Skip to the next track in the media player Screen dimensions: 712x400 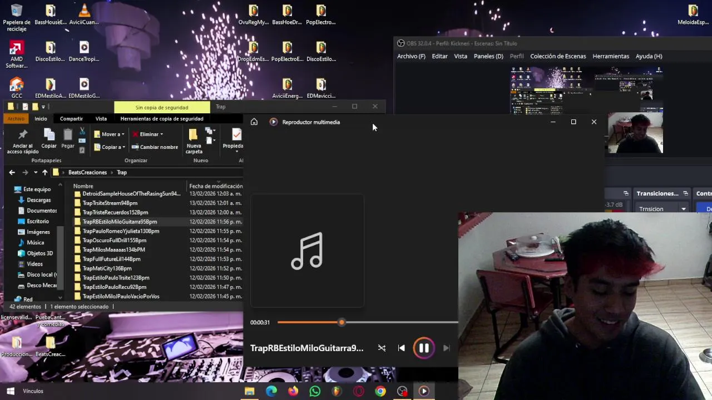[x=446, y=348]
